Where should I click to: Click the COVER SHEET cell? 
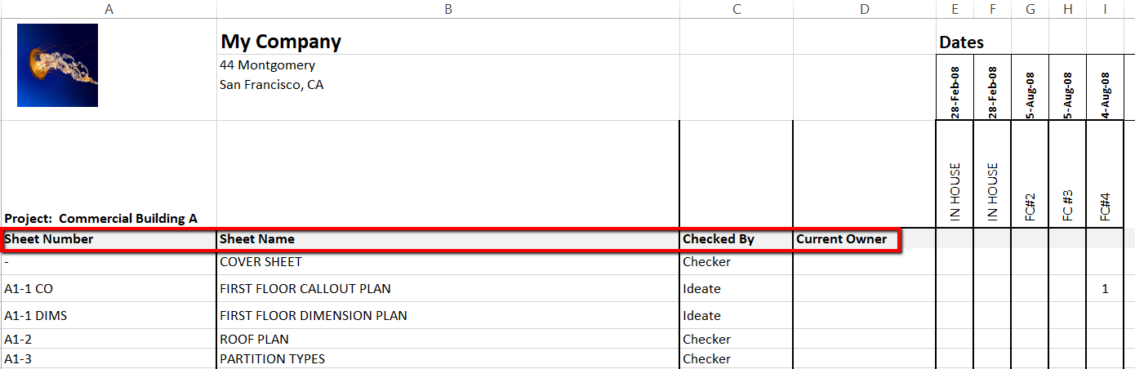pyautogui.click(x=260, y=262)
